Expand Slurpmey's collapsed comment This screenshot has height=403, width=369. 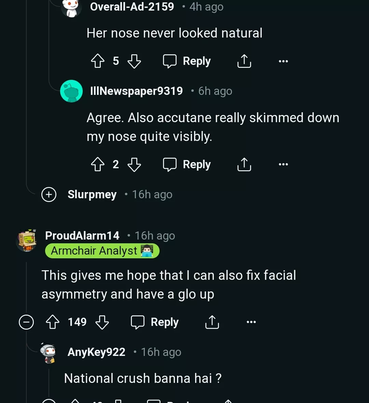click(49, 195)
